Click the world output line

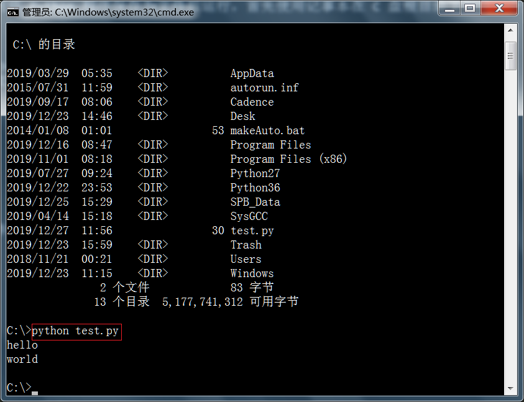point(22,359)
